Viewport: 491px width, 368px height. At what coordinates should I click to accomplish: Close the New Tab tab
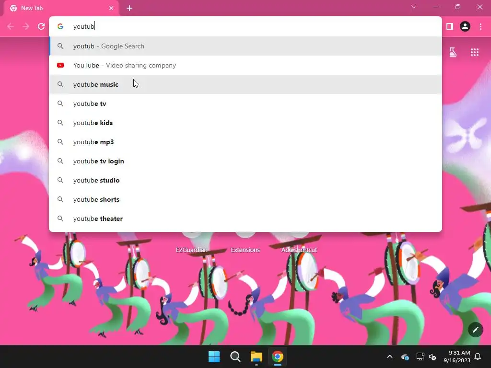coord(111,8)
